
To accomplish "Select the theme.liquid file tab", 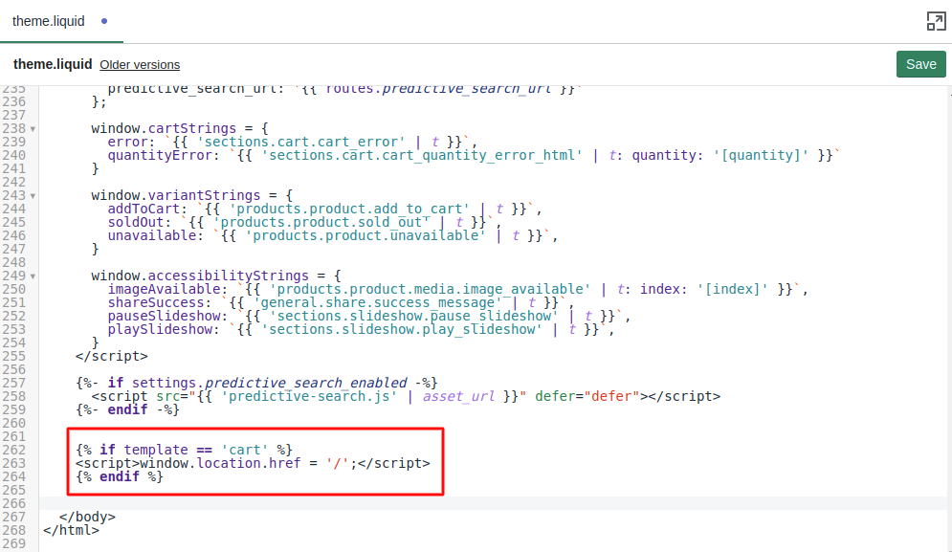I will [x=49, y=21].
